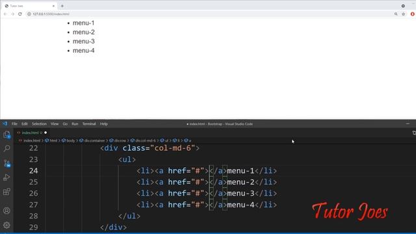Click the split editor icon at the right of the editor tabs

click(x=414, y=133)
